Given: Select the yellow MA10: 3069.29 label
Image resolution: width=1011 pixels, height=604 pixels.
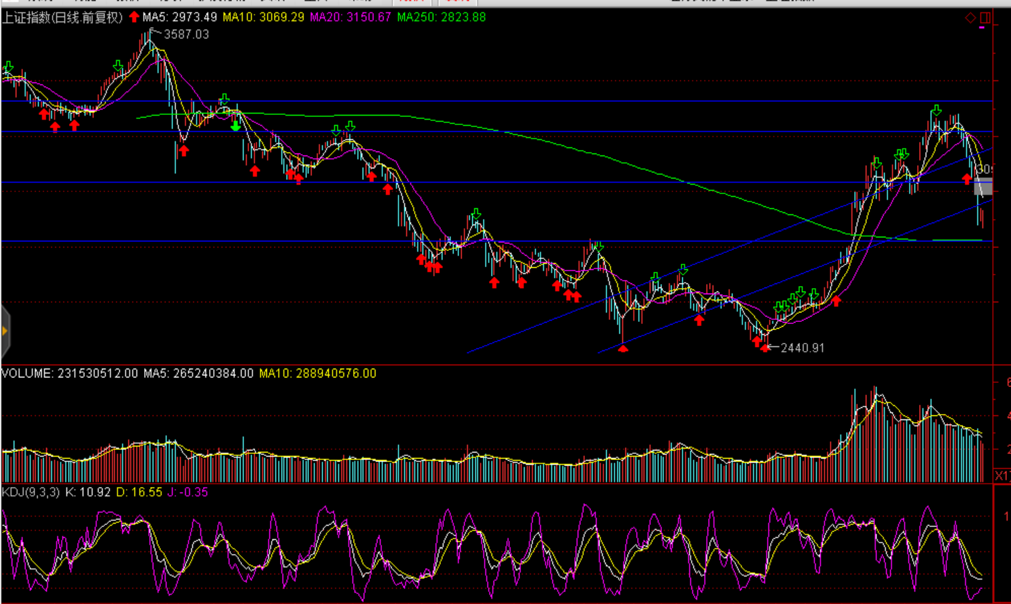Looking at the screenshot, I should point(263,18).
